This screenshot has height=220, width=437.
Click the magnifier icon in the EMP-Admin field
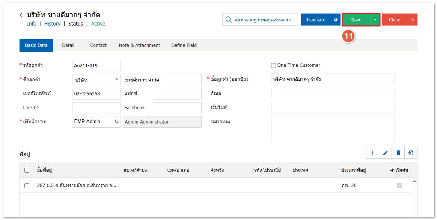coord(117,122)
